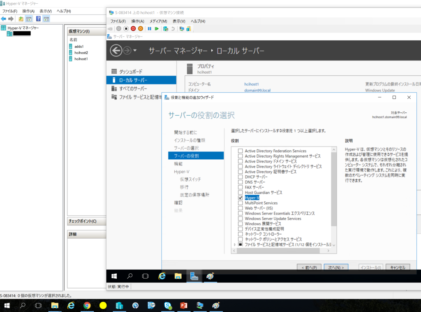Check the Host Guardian サービス role
This screenshot has width=421, height=312.
[240, 193]
